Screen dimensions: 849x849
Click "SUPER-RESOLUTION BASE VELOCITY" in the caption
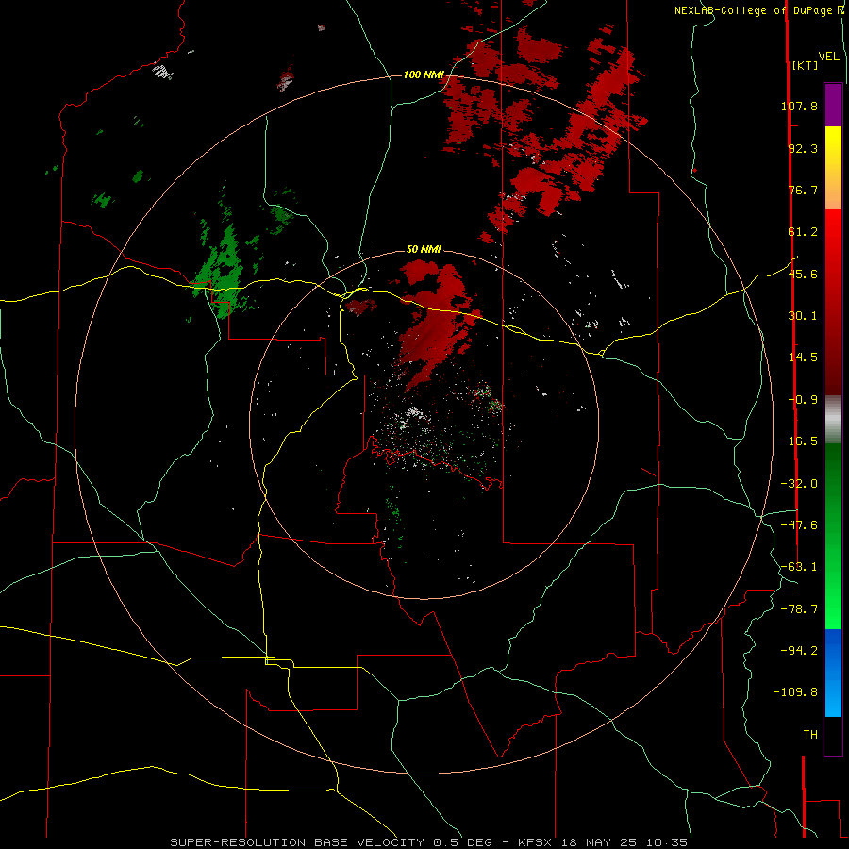click(x=299, y=842)
